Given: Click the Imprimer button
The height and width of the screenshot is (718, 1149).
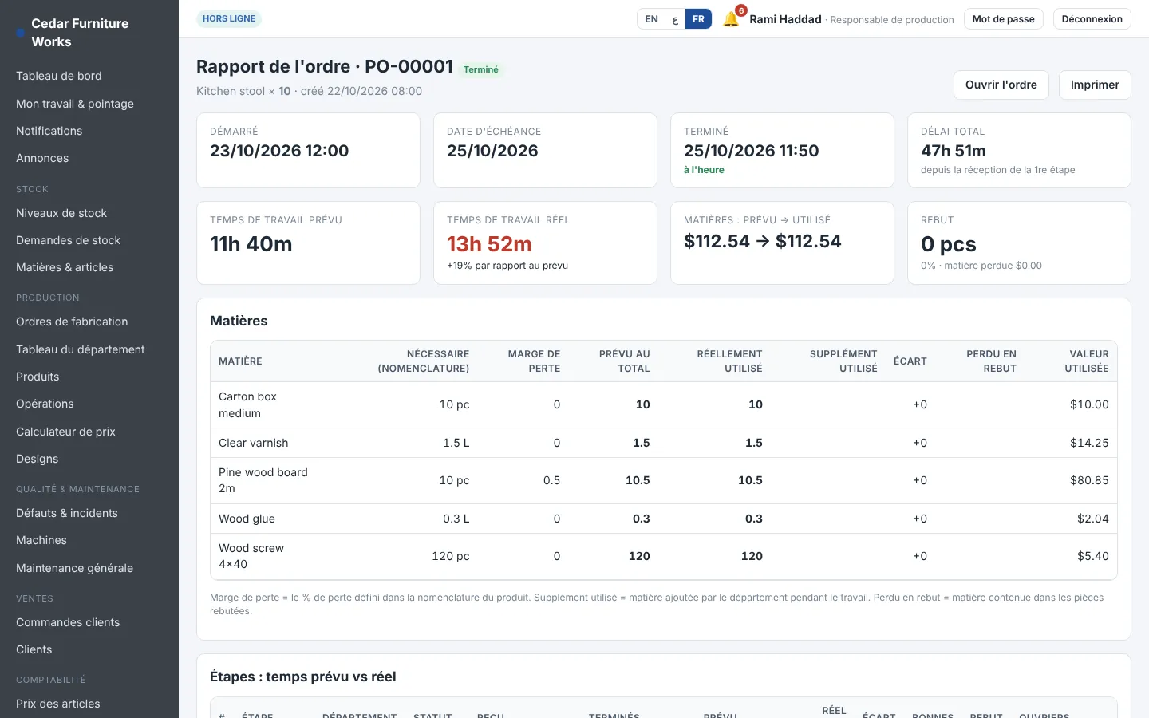Looking at the screenshot, I should (1094, 85).
